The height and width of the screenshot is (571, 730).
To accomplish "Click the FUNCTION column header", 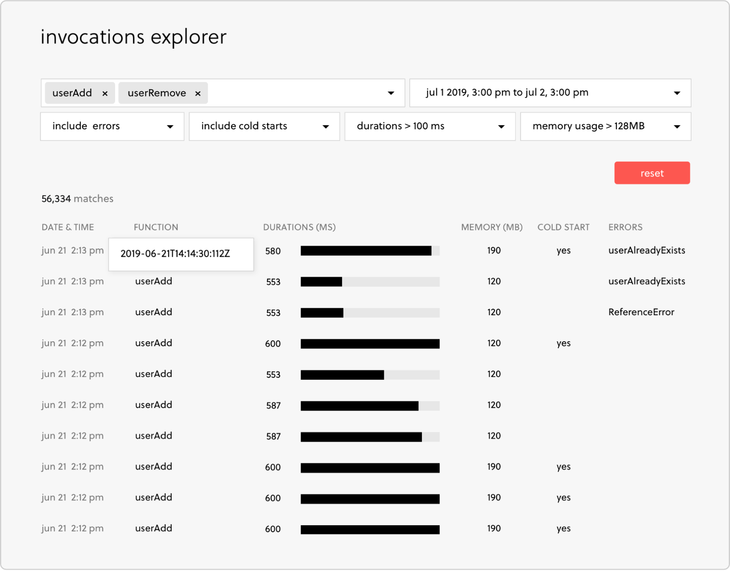I will pyautogui.click(x=156, y=227).
